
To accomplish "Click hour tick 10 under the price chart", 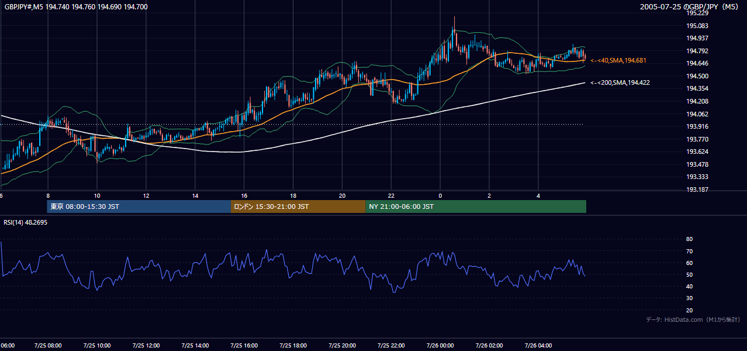I will (x=97, y=196).
